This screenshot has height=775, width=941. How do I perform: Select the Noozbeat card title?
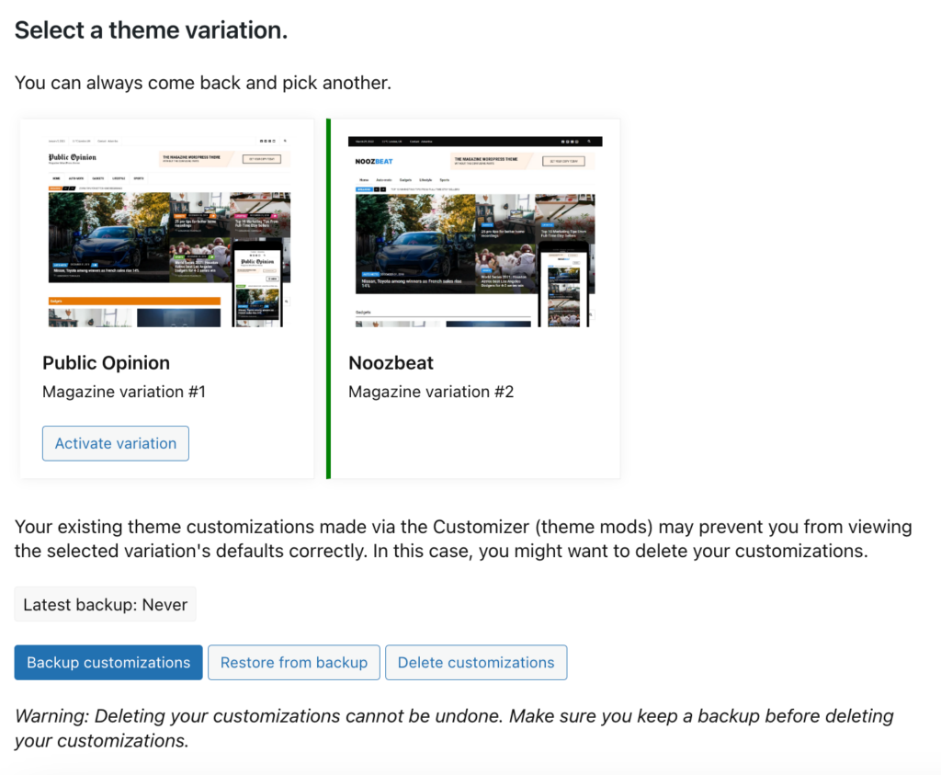(391, 362)
